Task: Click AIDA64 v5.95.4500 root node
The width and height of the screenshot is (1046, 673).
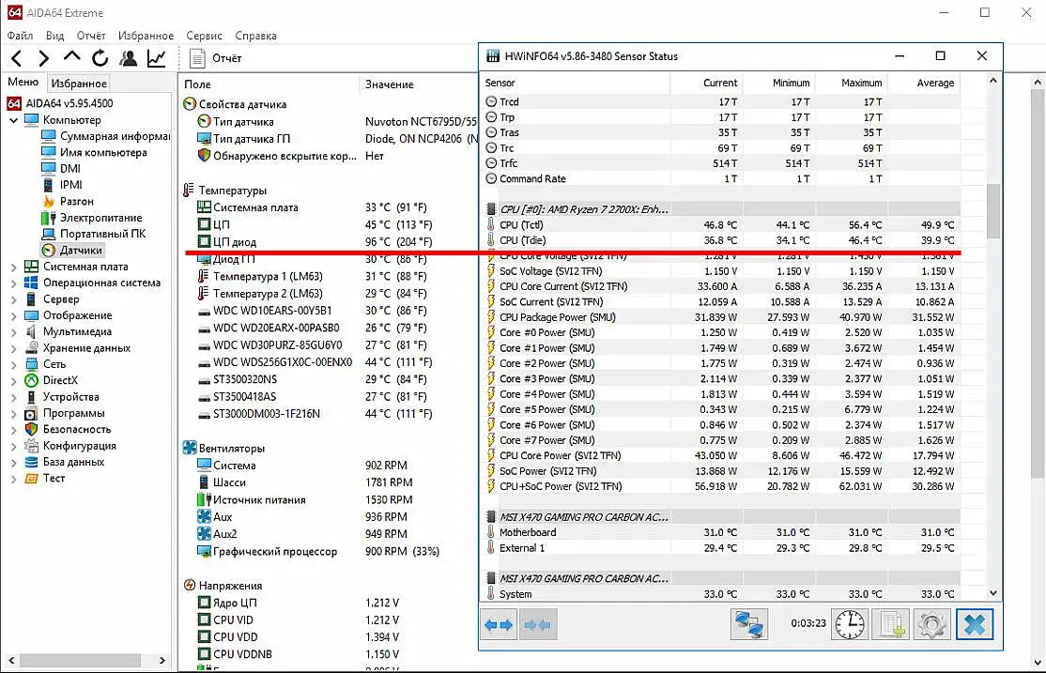Action: [69, 103]
